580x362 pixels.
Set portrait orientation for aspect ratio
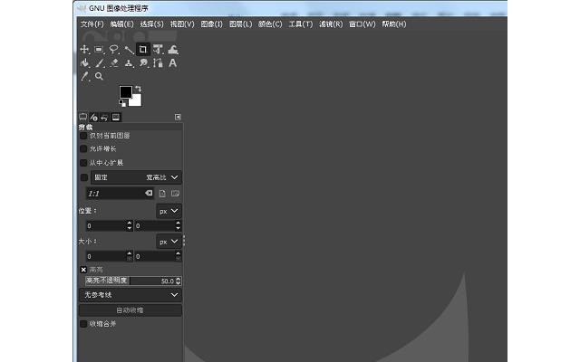(x=162, y=193)
